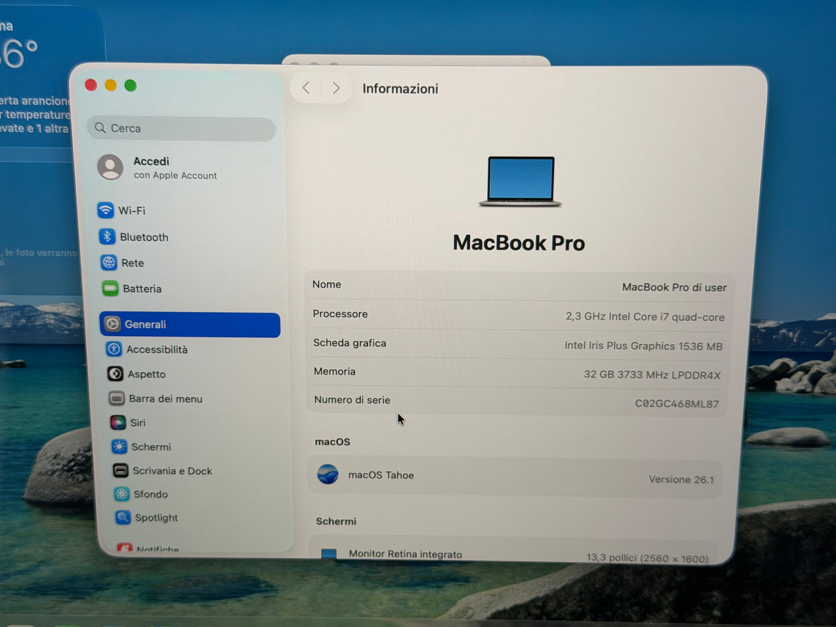Open the Spotlight icon
This screenshot has width=836, height=627.
123,517
